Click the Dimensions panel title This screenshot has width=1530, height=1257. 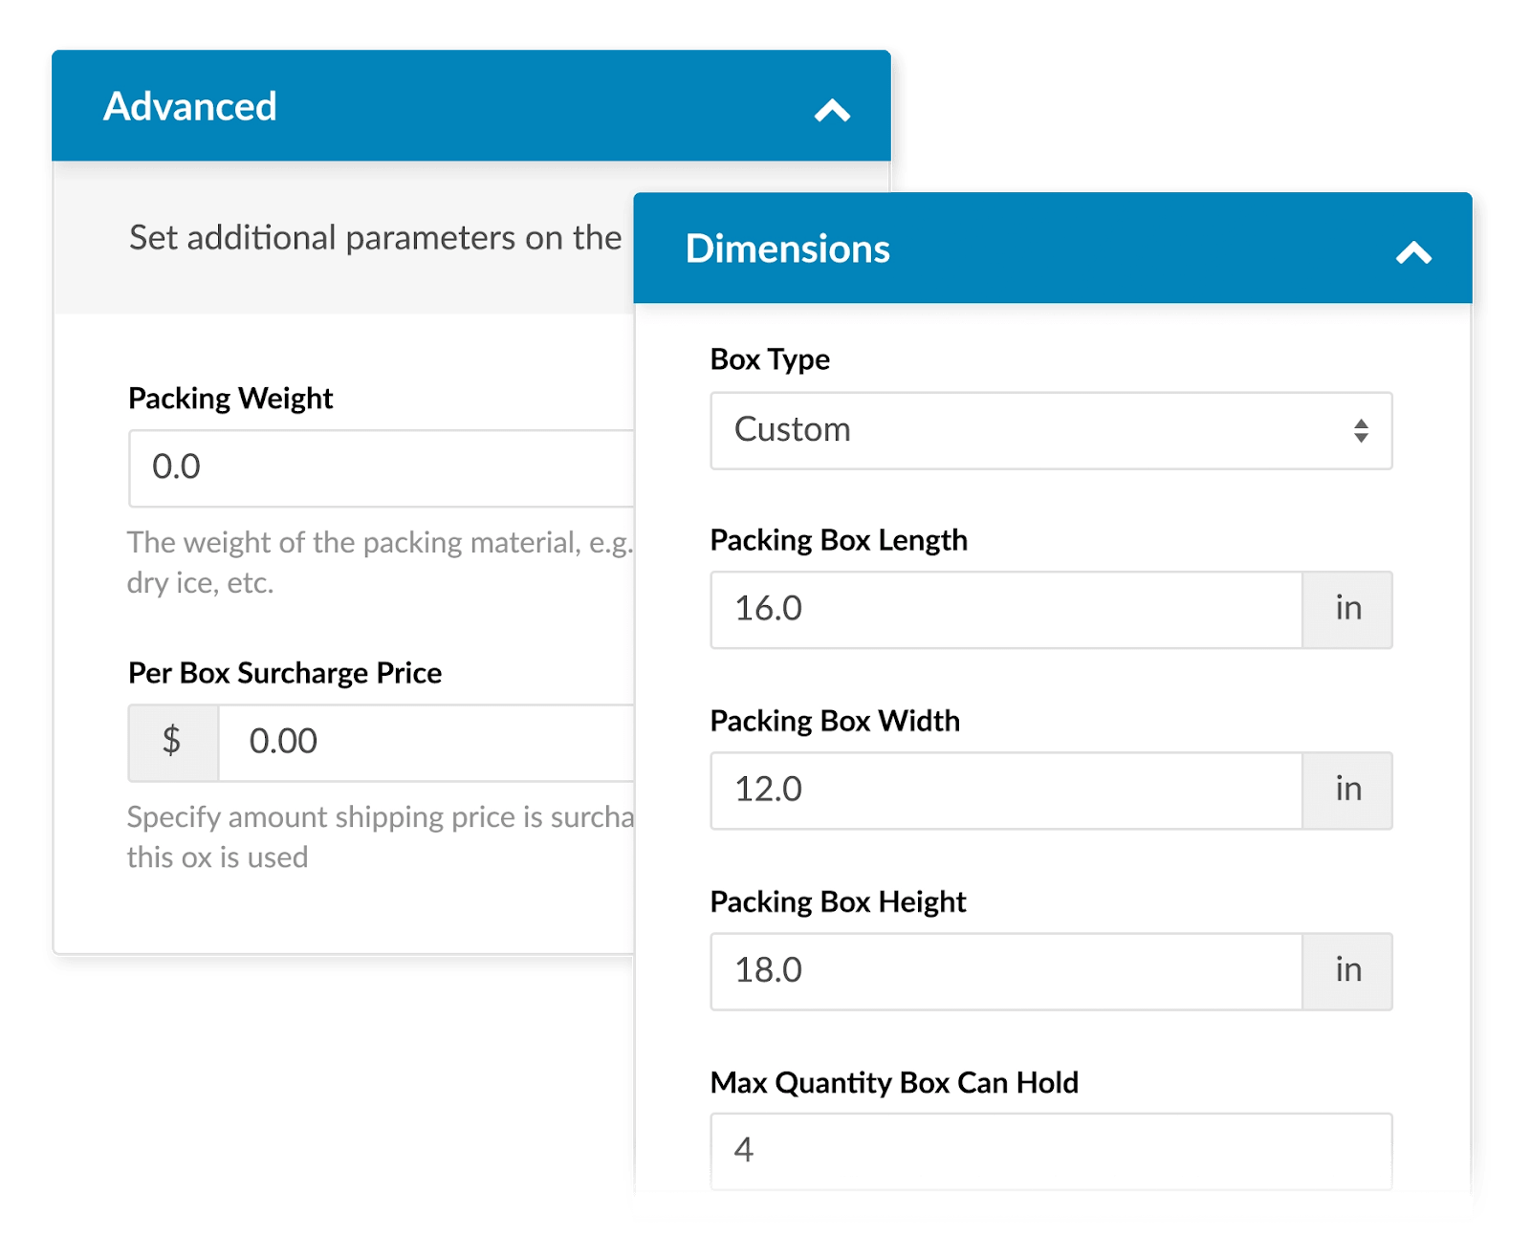[x=788, y=249]
